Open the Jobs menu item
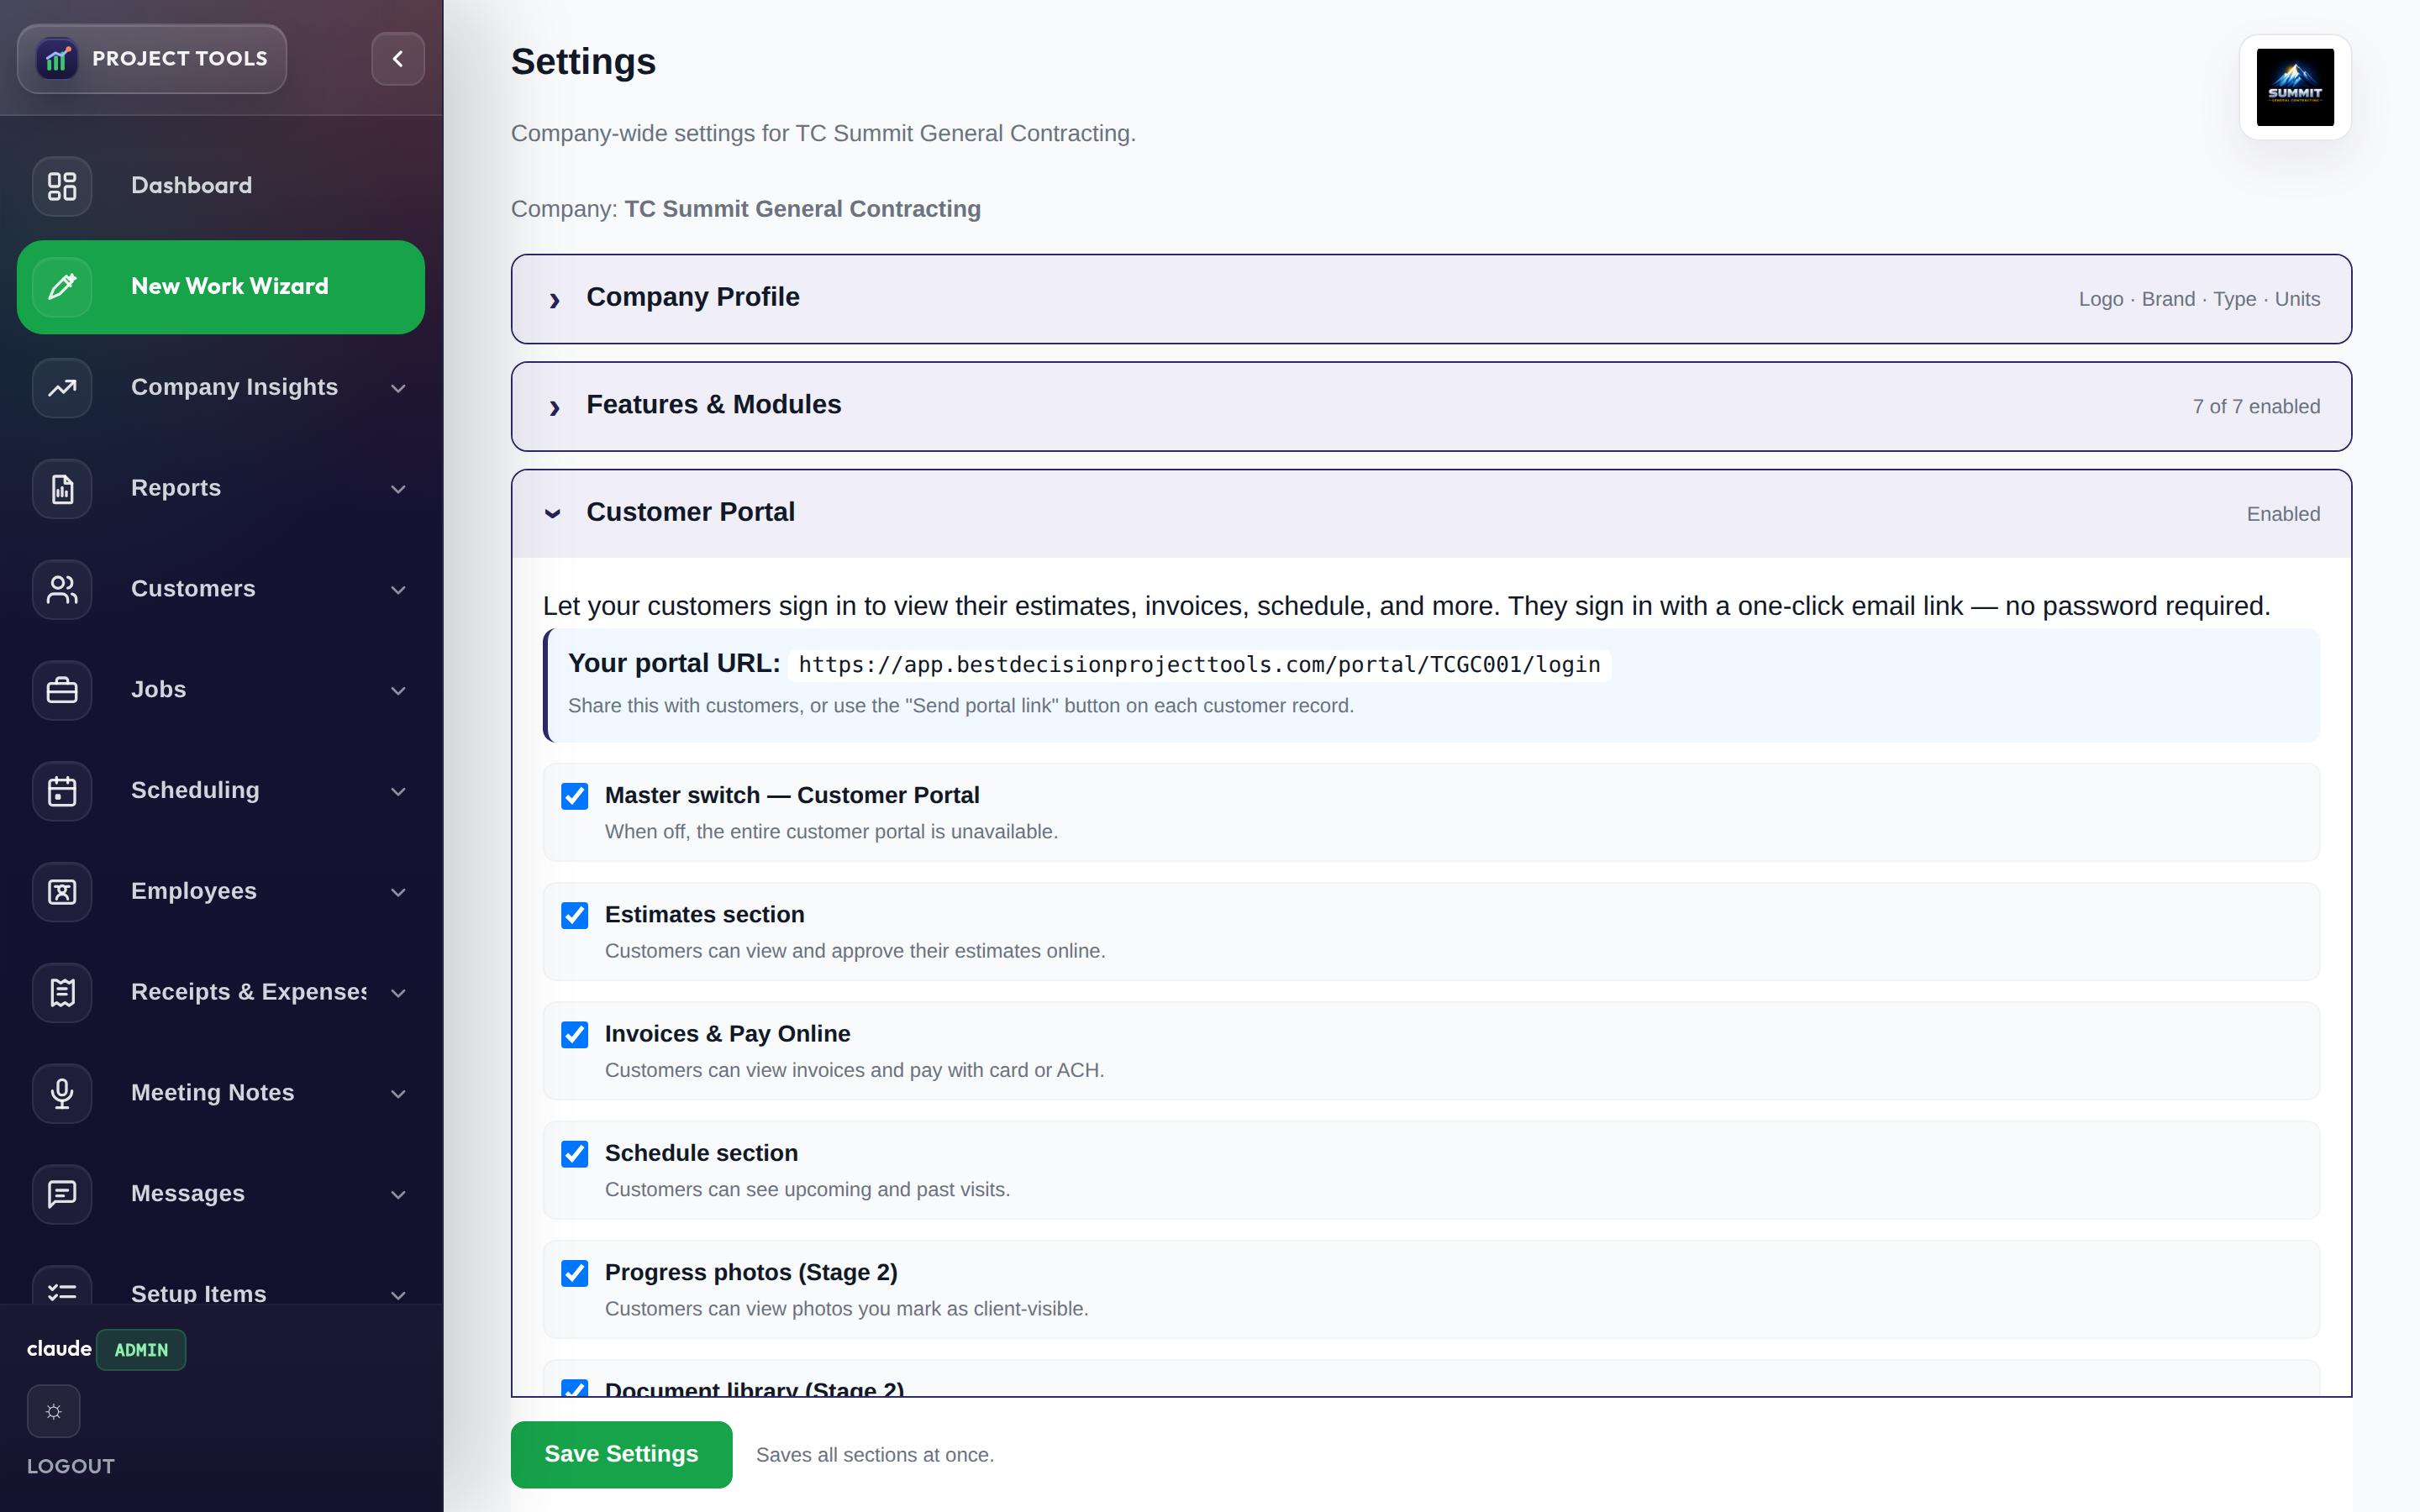The width and height of the screenshot is (2420, 1512). pos(221,690)
